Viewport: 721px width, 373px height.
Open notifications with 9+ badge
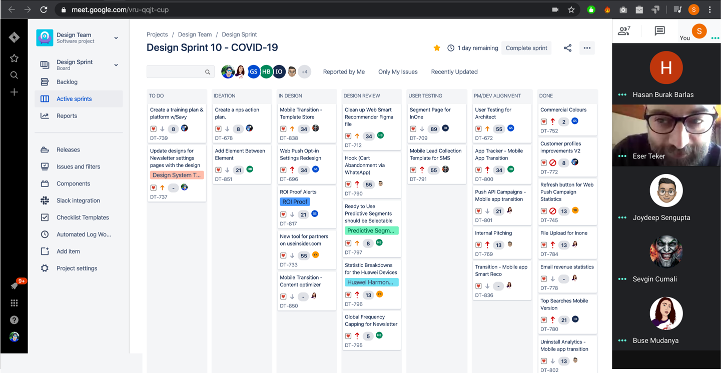point(15,285)
